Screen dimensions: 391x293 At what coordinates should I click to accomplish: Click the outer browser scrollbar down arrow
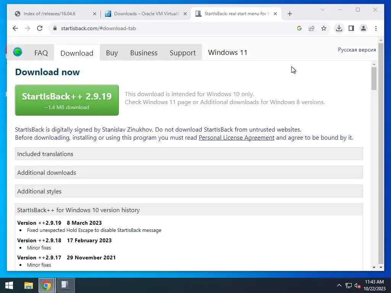pos(381,267)
